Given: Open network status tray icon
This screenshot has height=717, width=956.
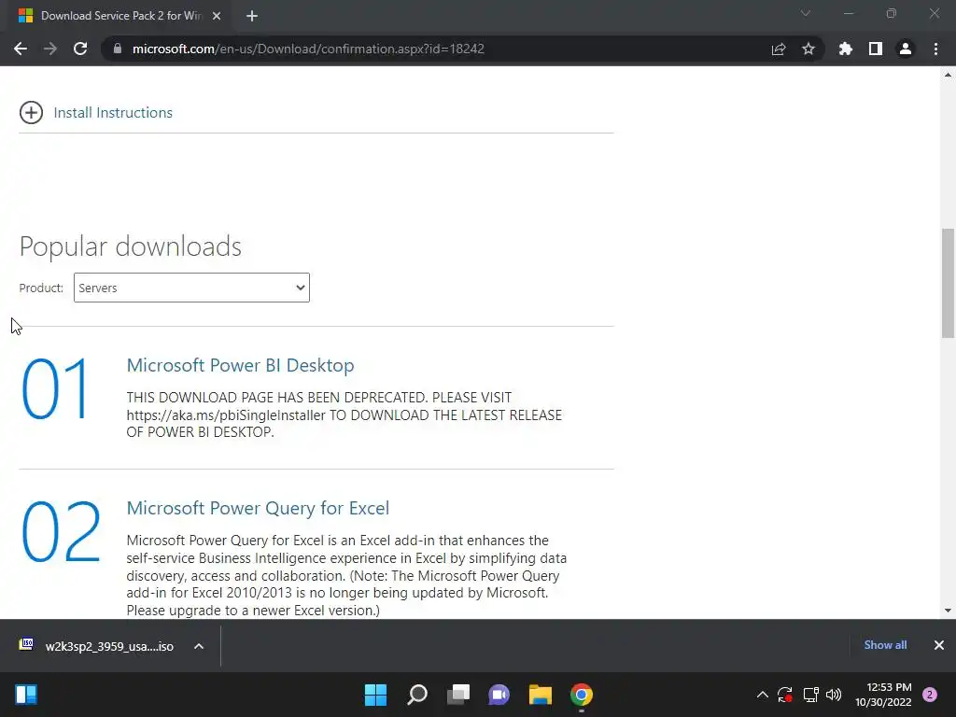Looking at the screenshot, I should (810, 695).
